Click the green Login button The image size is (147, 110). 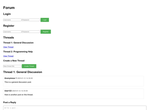pos(45,20)
